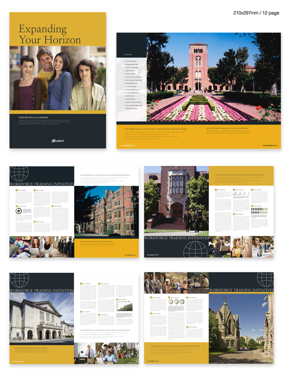The image size is (292, 388).
Task: Select the topmost "Anti-virus Software" contents entry
Action: (130, 61)
